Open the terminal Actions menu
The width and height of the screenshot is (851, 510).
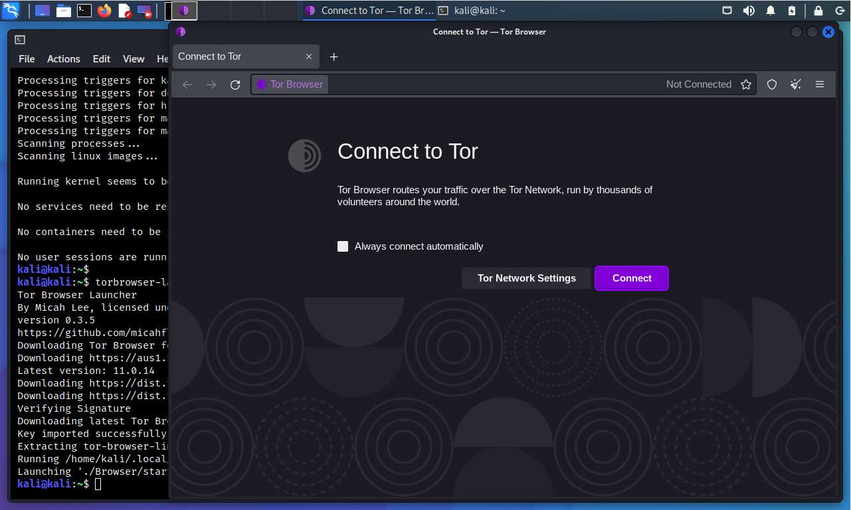[x=64, y=59]
